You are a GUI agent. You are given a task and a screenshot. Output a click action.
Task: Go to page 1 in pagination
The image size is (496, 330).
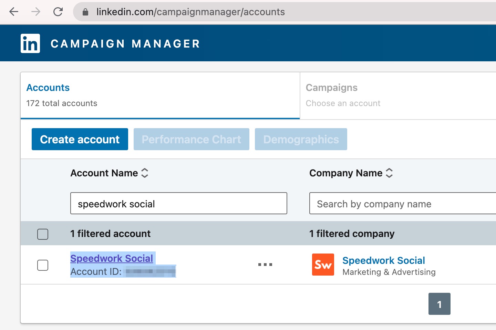440,304
